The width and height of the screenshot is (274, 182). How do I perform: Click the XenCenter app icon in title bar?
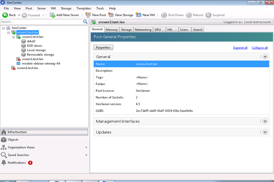pyautogui.click(x=3, y=2)
